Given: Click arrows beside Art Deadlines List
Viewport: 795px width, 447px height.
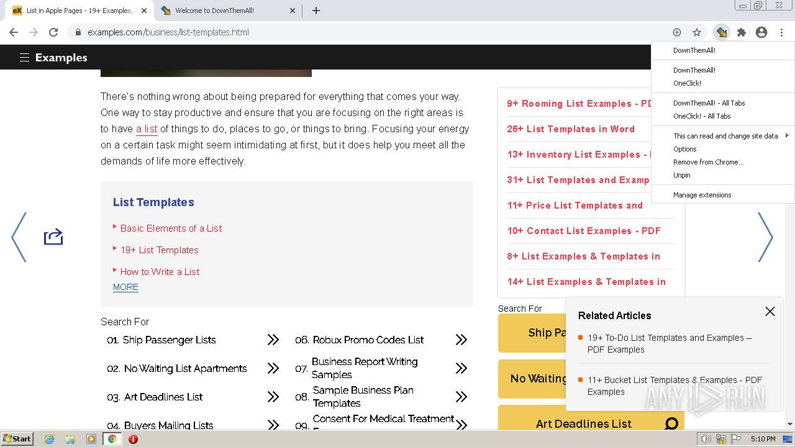Looking at the screenshot, I should click(x=273, y=397).
